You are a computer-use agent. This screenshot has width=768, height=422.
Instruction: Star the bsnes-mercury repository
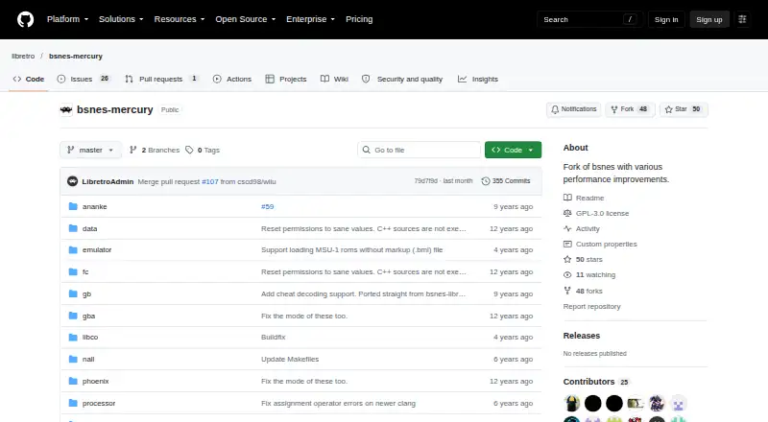click(684, 109)
